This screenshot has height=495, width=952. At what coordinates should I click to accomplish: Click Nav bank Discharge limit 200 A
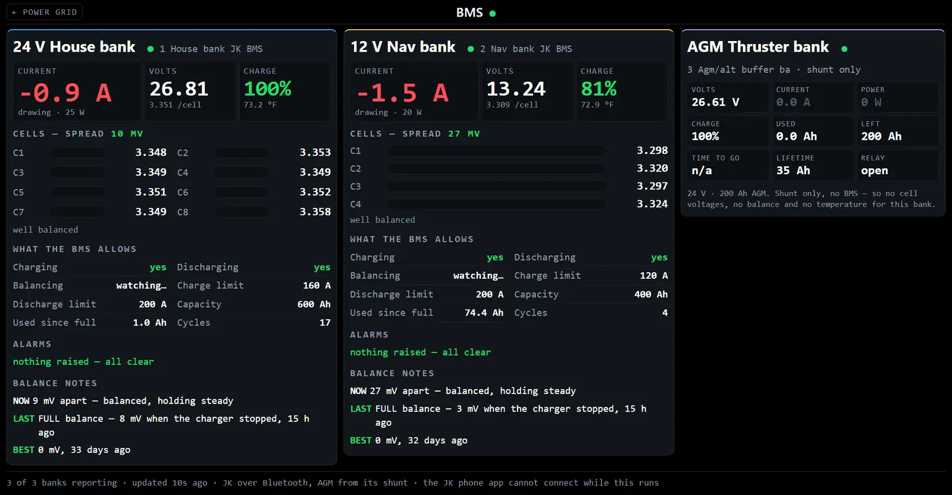pos(427,294)
